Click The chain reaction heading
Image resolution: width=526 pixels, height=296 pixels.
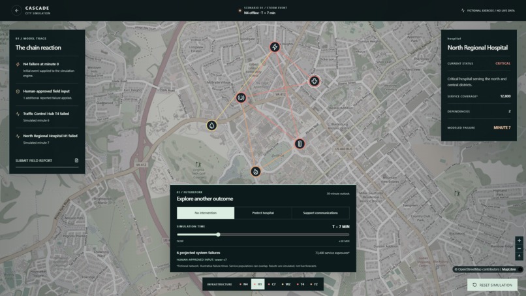(x=39, y=48)
